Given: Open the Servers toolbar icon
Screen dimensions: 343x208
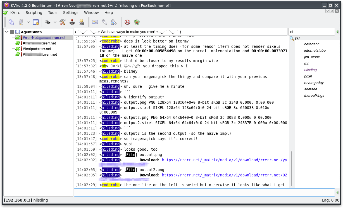Looking at the screenshot, I should tap(21, 22).
